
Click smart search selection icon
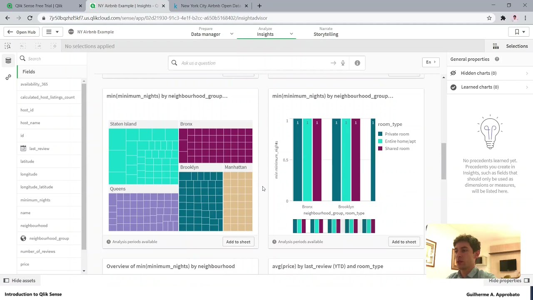click(x=7, y=46)
